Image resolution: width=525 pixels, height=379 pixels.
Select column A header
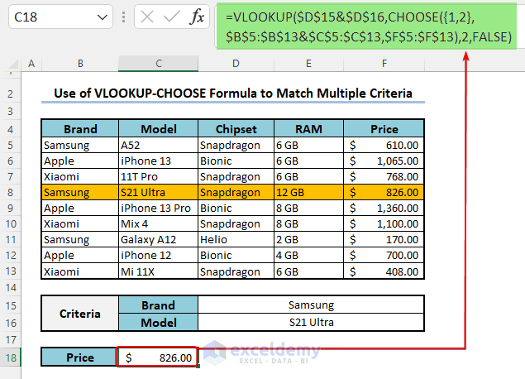tap(31, 64)
